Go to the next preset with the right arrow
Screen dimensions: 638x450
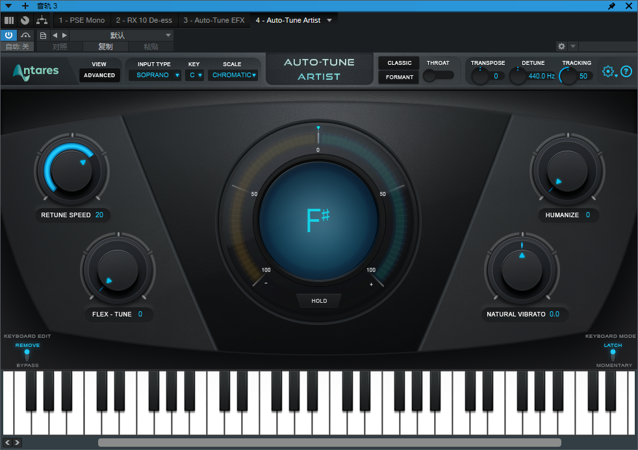(64, 35)
